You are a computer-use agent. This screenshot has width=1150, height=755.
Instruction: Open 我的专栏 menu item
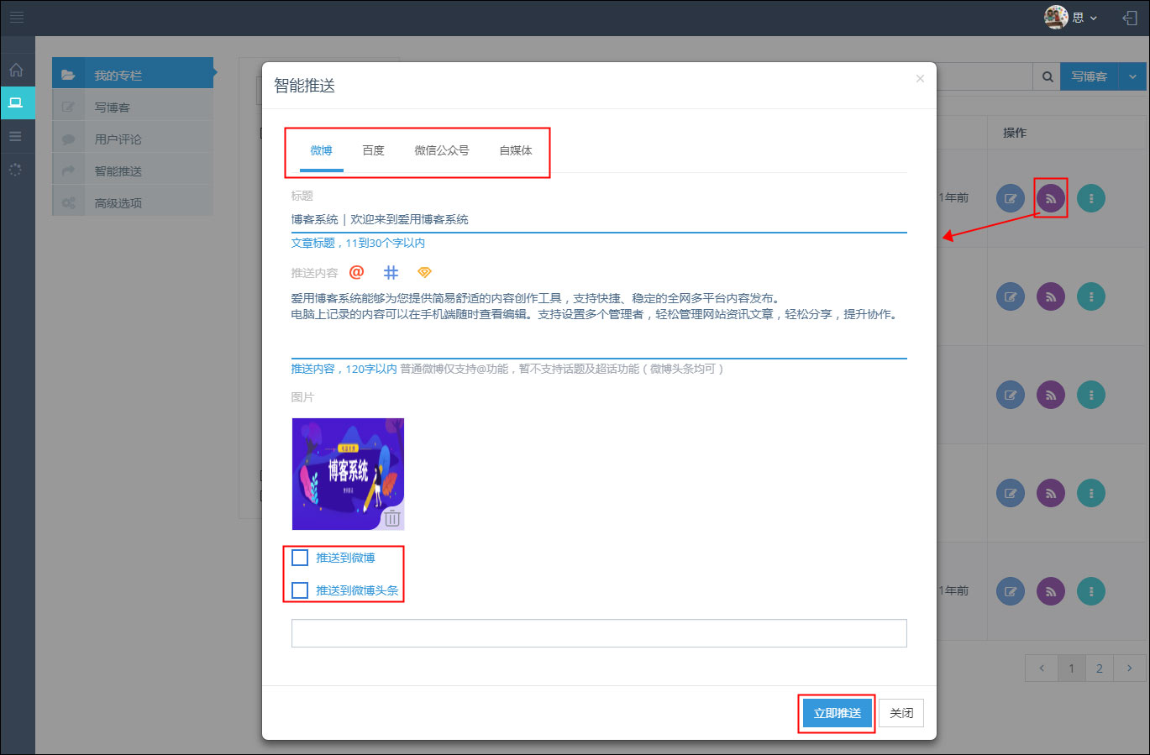tap(133, 75)
